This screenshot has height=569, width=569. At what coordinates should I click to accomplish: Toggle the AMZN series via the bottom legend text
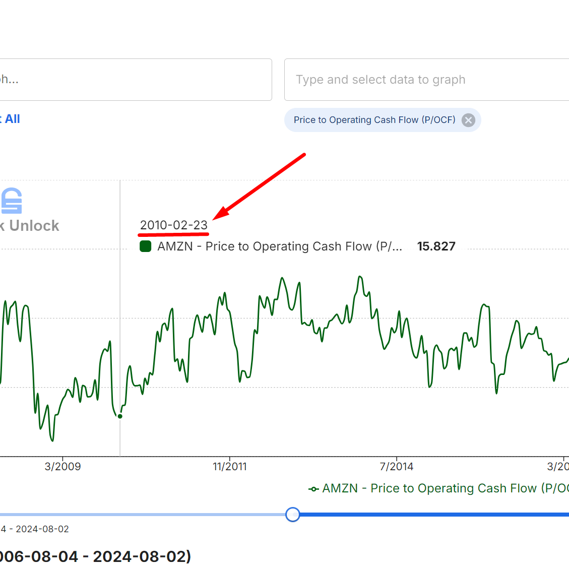(x=445, y=488)
